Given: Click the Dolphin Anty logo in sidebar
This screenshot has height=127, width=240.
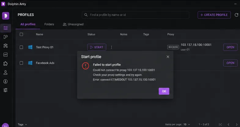Looking at the screenshot, I should [x=6, y=16].
